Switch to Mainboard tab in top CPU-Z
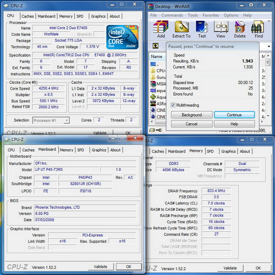Screen dimensions: 275x275 [x=47, y=16]
